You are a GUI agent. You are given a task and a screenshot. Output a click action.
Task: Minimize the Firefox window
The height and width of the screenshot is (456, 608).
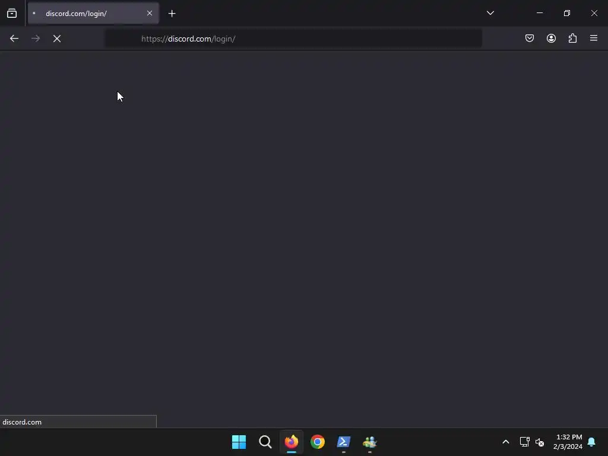tap(539, 13)
